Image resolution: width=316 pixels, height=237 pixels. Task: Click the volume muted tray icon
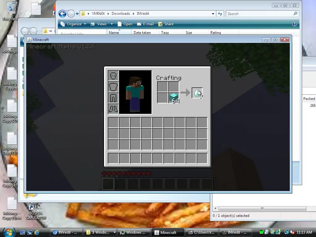(292, 232)
